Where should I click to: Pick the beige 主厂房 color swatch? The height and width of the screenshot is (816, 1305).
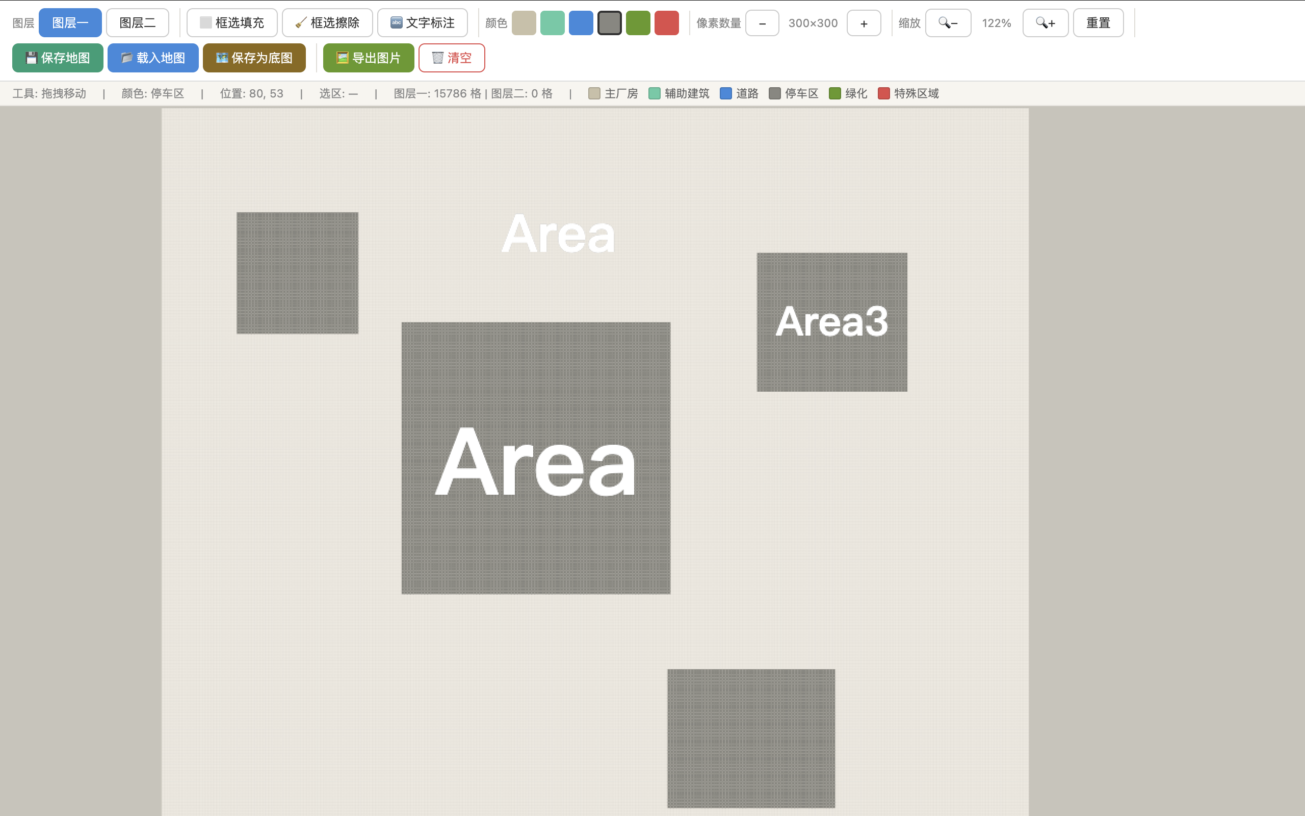pyautogui.click(x=524, y=23)
